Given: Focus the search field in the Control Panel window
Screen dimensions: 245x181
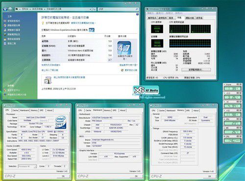Looking at the screenshot, I should pyautogui.click(x=117, y=9).
